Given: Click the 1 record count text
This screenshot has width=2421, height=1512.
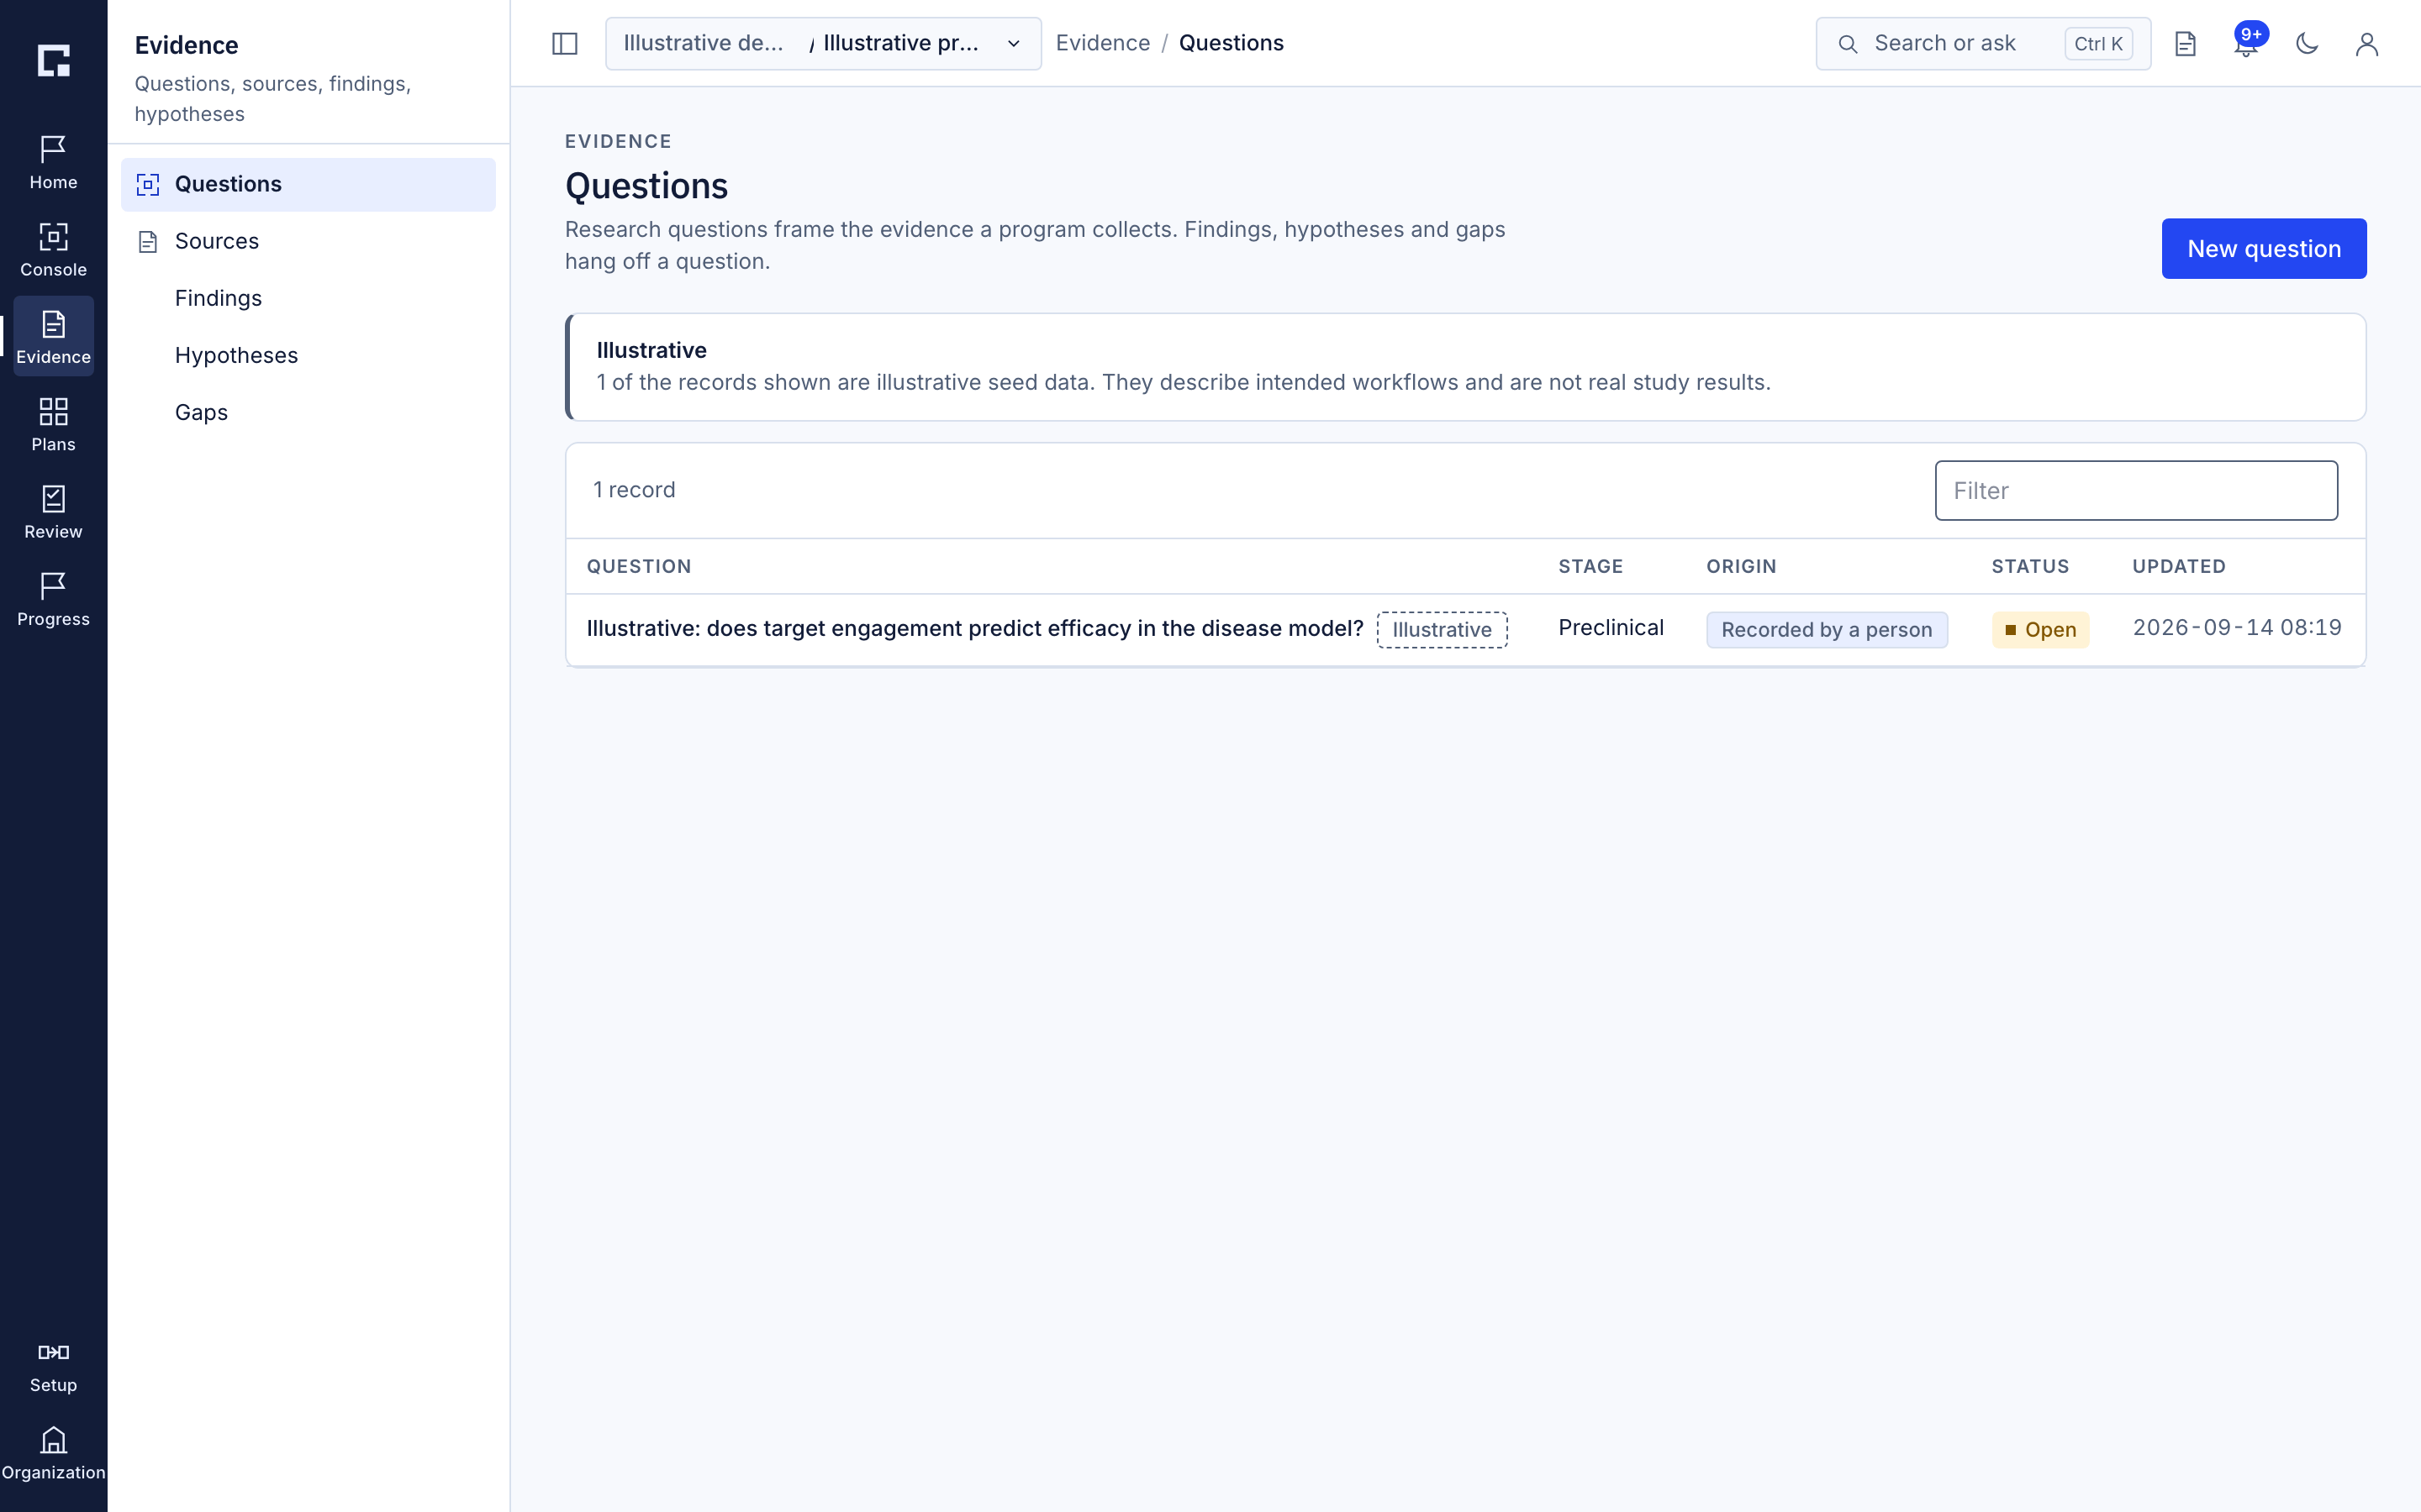Looking at the screenshot, I should [x=635, y=490].
